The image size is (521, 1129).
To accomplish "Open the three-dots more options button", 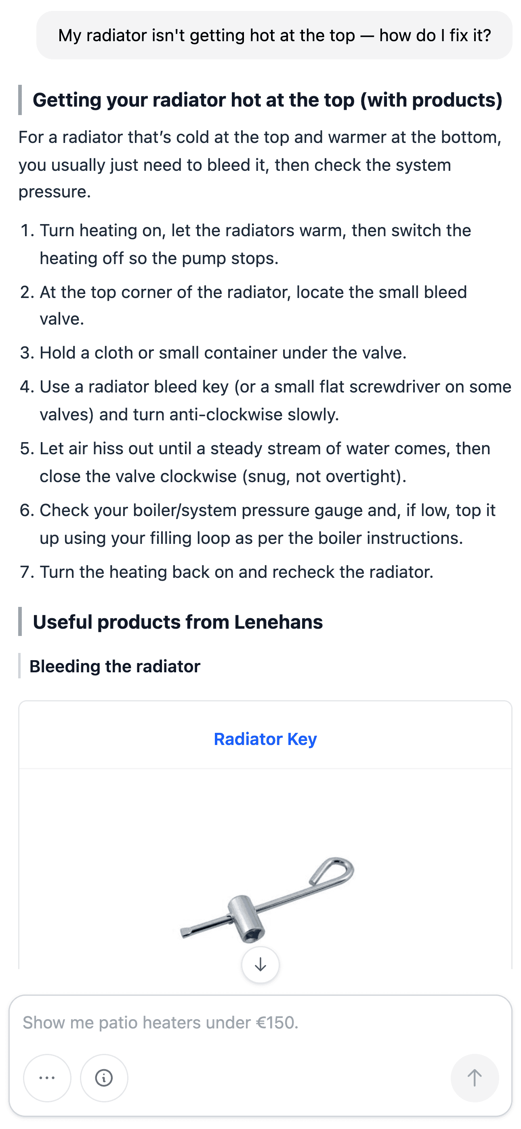I will [x=47, y=1078].
